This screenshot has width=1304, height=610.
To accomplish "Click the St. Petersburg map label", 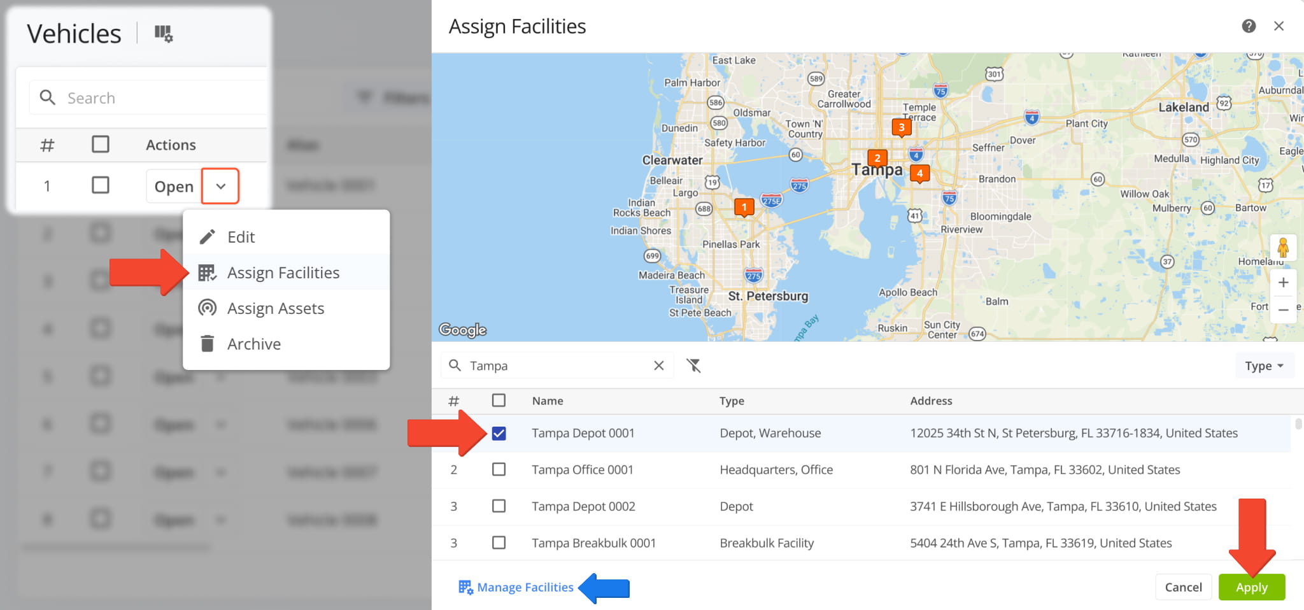I will (x=768, y=296).
